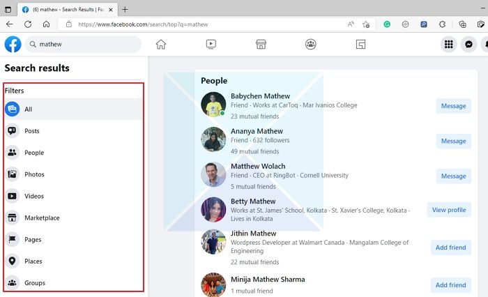488x297 pixels.
Task: Click the People section heading
Action: [214, 81]
